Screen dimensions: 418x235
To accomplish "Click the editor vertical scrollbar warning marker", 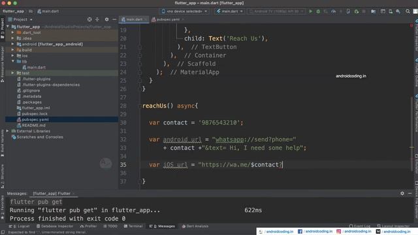I will pos(411,147).
